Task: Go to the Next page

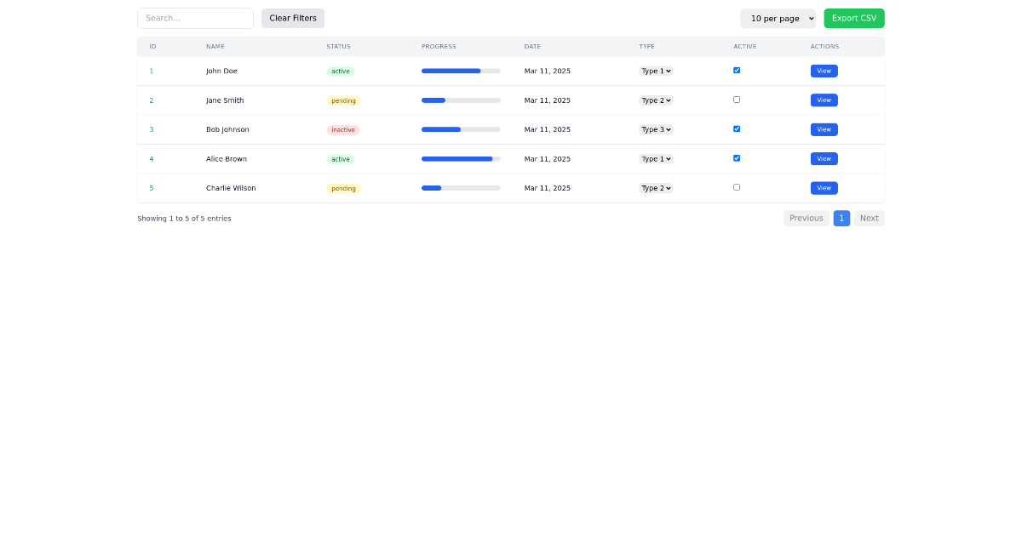Action: pos(869,218)
